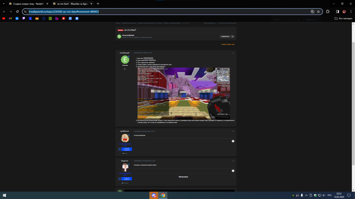Reload the ReallyWorld forum page
This screenshot has width=355, height=199.
coord(17,12)
